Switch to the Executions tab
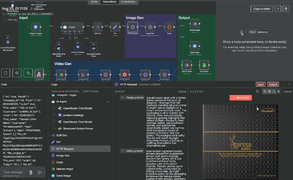Screen dimensions: 293x180 point(109,2)
